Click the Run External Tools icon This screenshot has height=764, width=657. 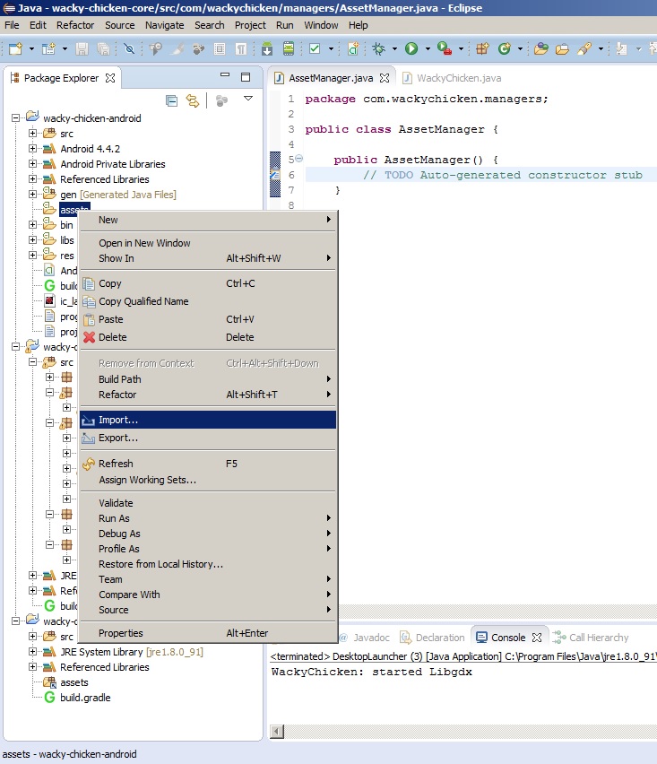(x=444, y=48)
